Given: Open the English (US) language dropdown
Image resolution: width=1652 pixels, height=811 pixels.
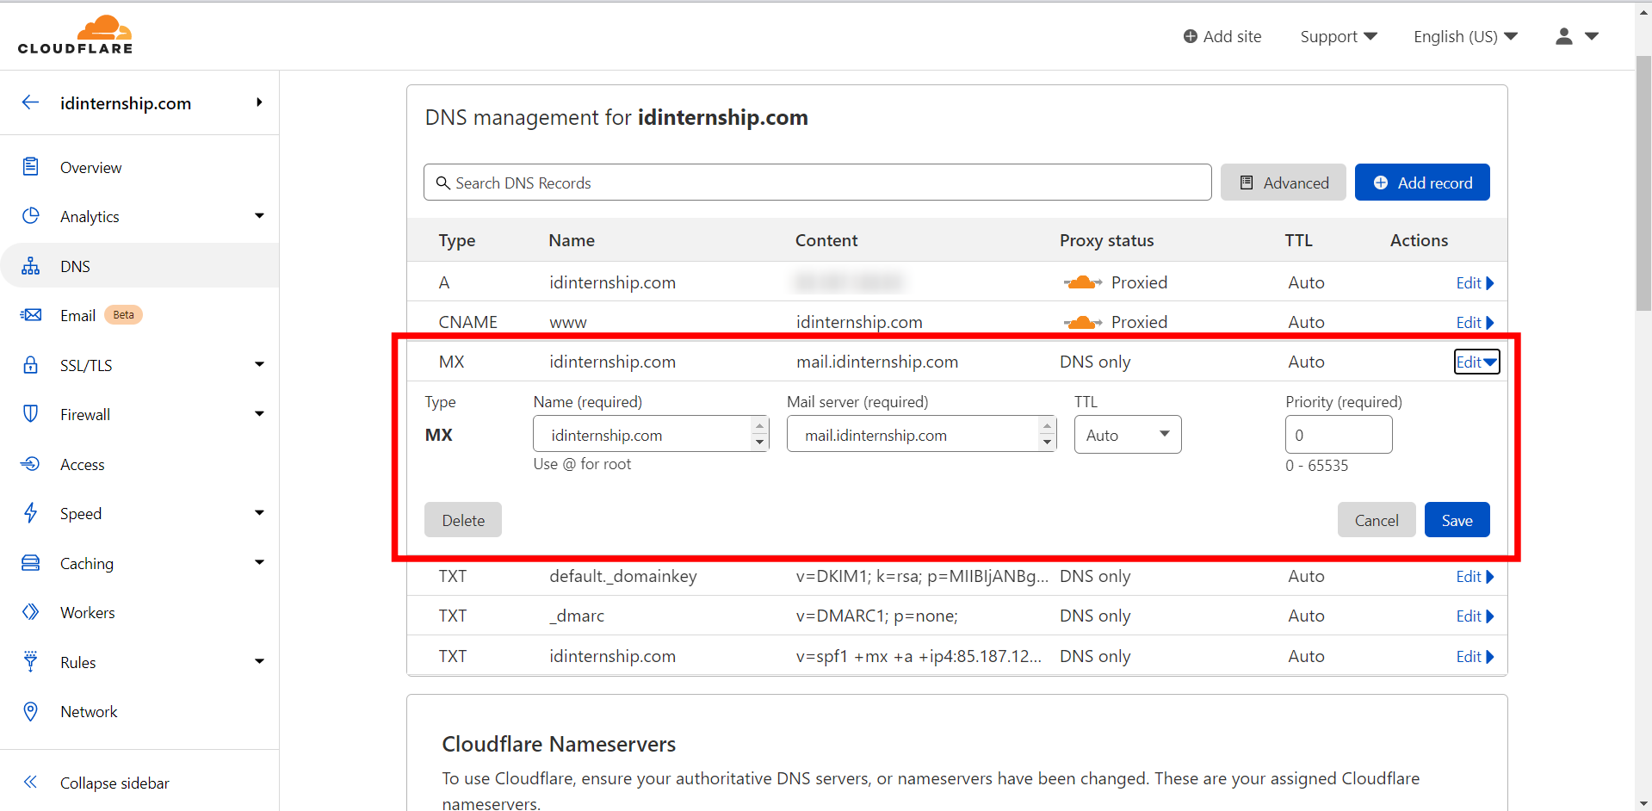Looking at the screenshot, I should coord(1465,36).
